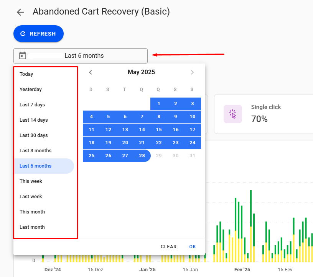The width and height of the screenshot is (313, 277).
Task: Click CLEAR in the date picker
Action: click(168, 247)
